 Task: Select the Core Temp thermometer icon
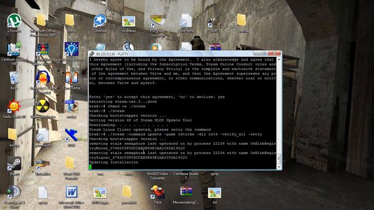[71, 78]
